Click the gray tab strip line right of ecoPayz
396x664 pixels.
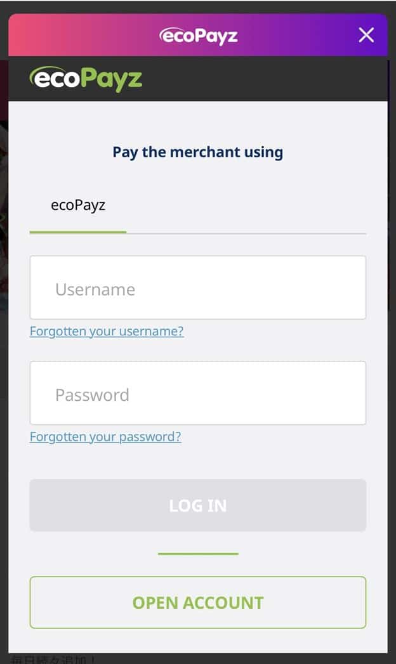pos(247,233)
